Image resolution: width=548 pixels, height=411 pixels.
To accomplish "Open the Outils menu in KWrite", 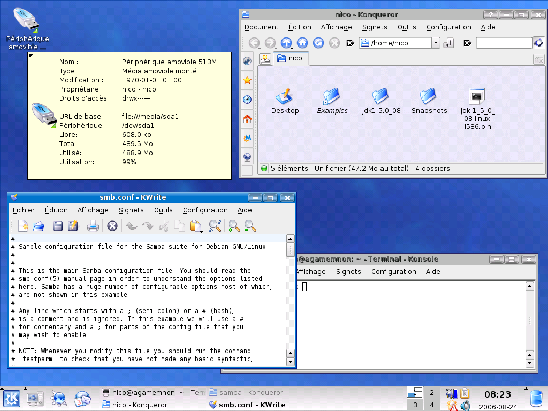I will [x=163, y=210].
